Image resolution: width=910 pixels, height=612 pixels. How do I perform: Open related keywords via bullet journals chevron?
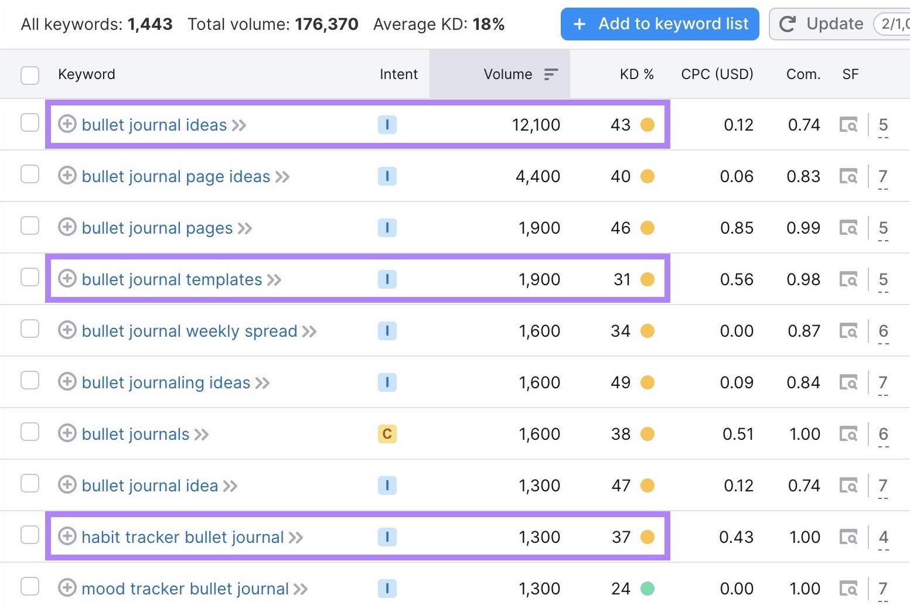coord(202,434)
